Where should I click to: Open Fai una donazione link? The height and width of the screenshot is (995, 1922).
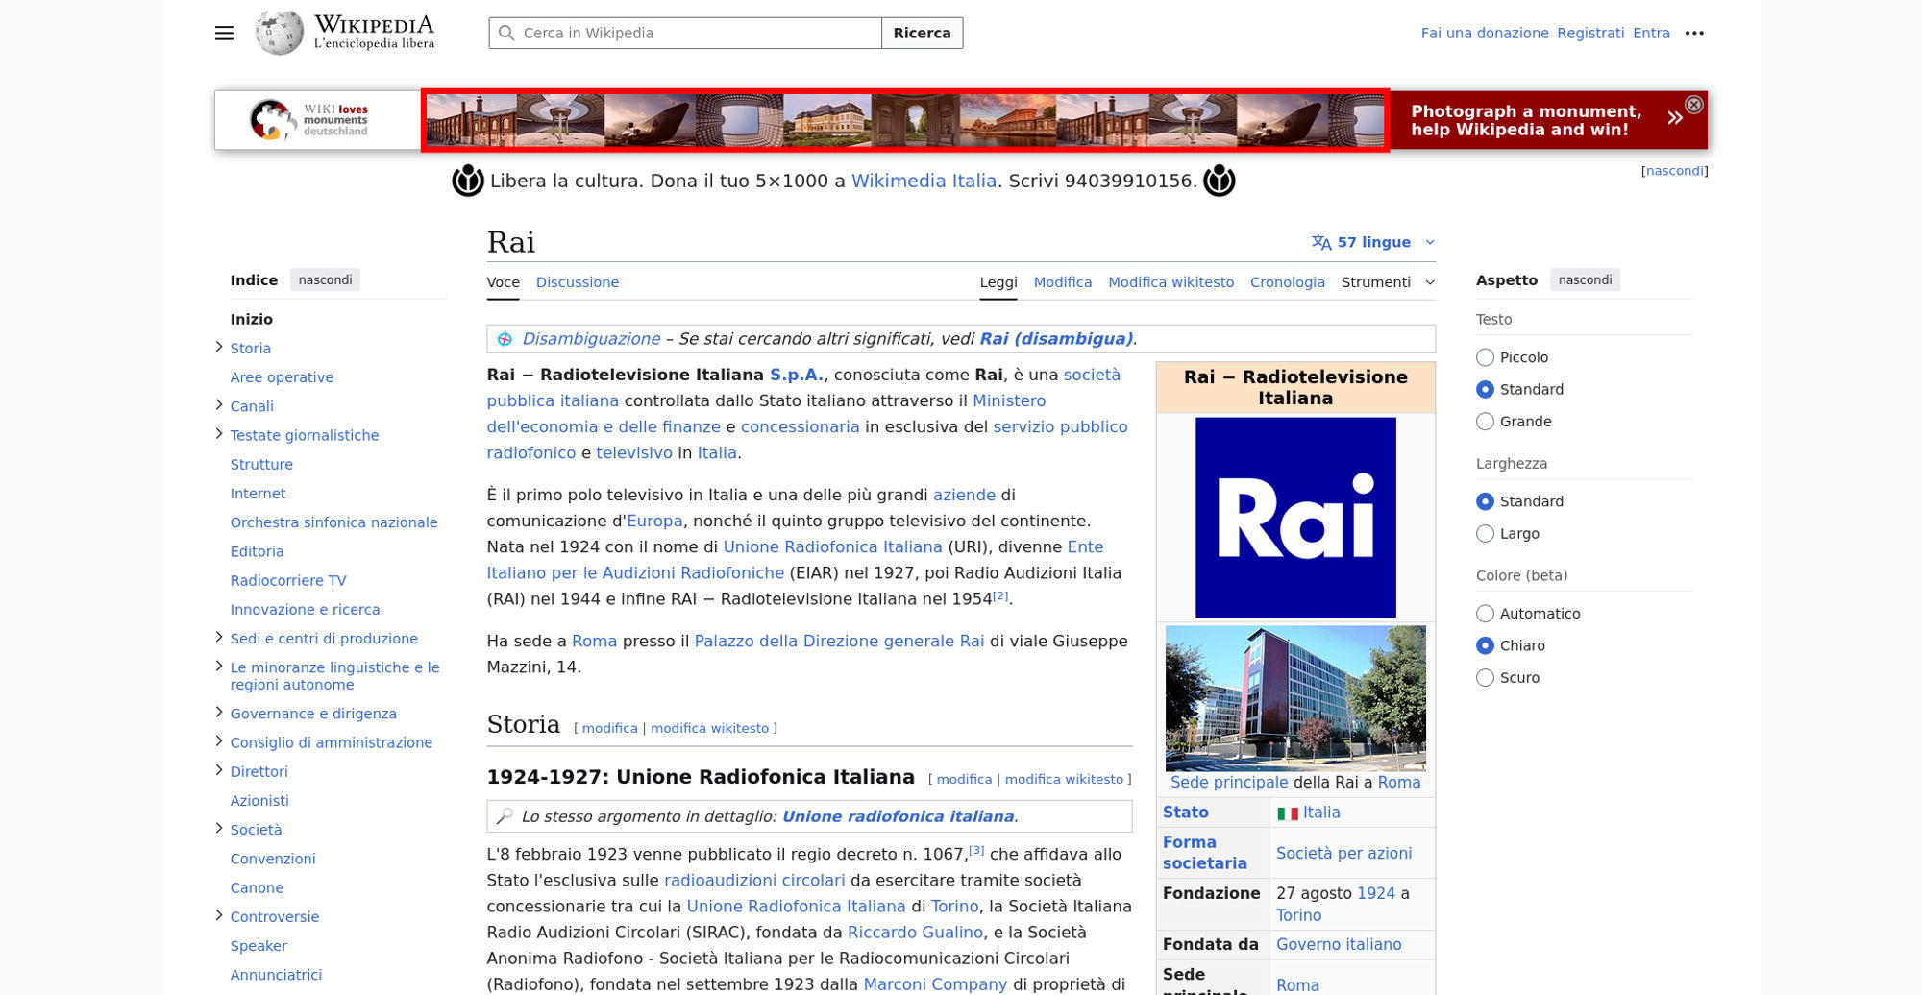click(1485, 33)
